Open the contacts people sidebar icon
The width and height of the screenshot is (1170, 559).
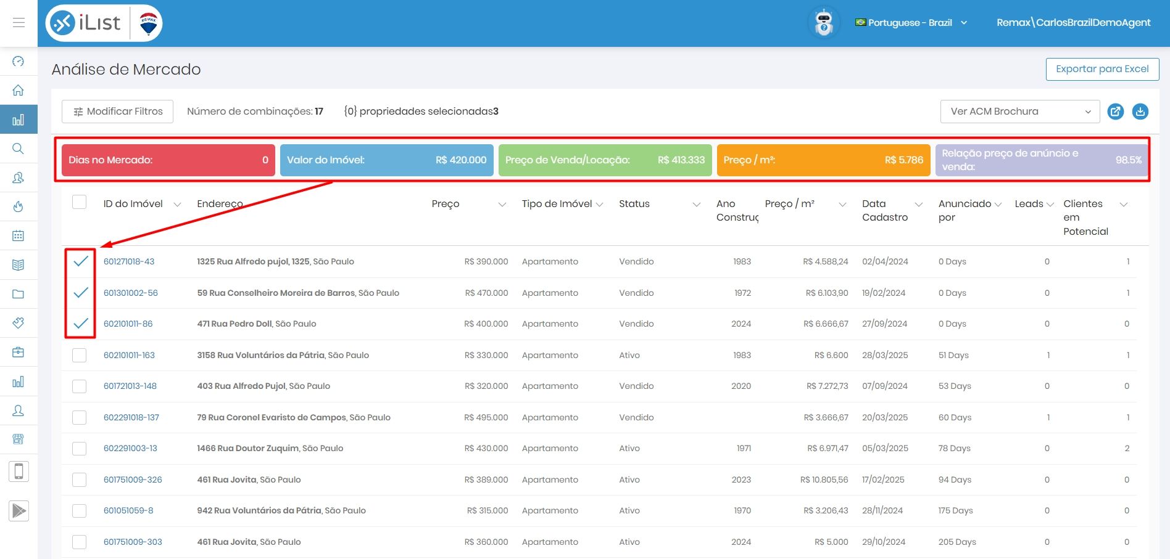tap(19, 177)
